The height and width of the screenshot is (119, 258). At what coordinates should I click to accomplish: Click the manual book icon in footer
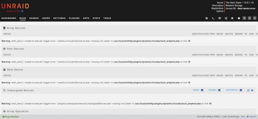248,117
